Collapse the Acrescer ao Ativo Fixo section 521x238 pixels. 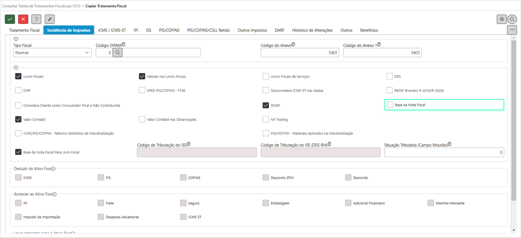click(55, 195)
